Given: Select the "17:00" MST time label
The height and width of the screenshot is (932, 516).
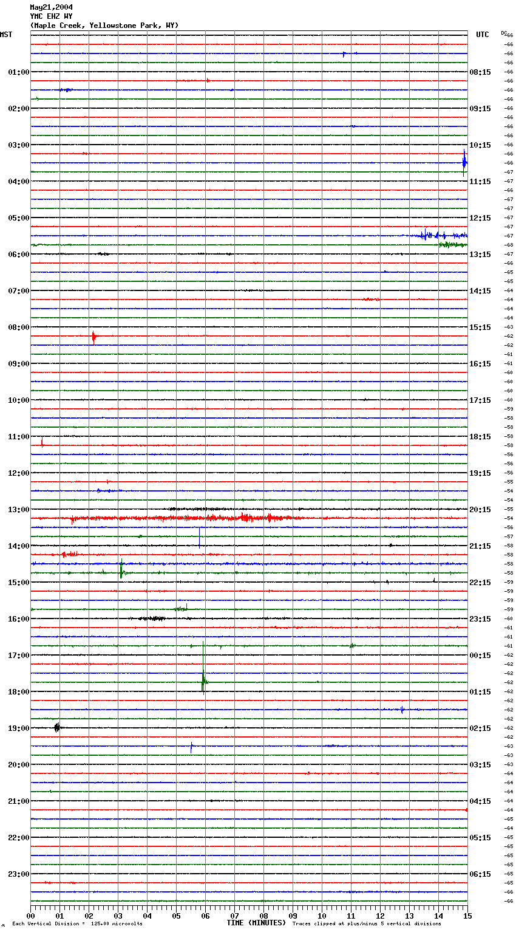Looking at the screenshot, I should coord(19,656).
